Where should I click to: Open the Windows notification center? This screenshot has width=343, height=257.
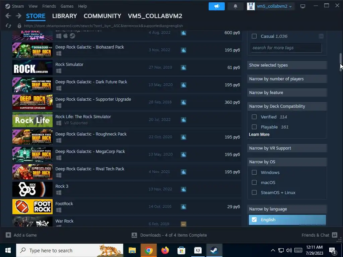(x=333, y=251)
